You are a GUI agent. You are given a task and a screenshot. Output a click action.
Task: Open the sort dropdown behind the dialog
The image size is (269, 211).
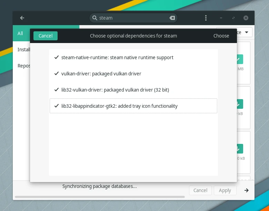tap(245, 32)
